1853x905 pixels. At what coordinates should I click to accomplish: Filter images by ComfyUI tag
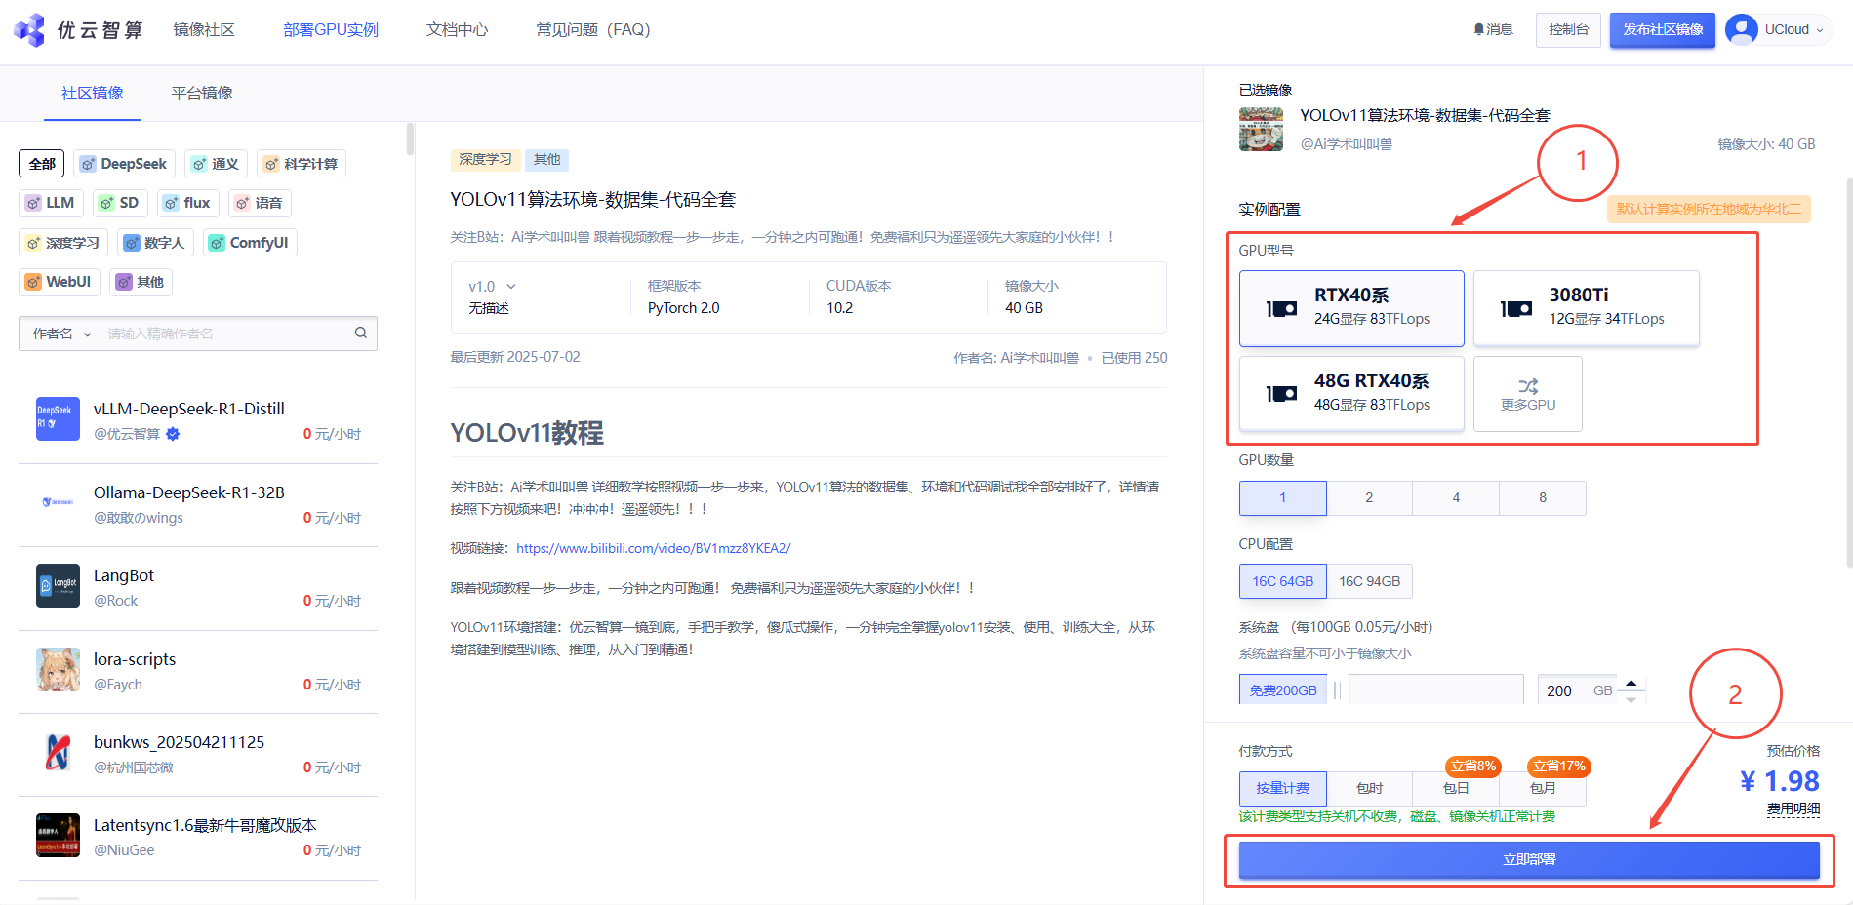250,243
